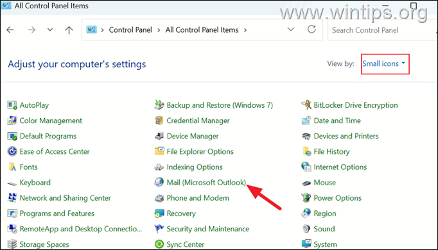This screenshot has width=438, height=250.
Task: Expand chevron after All Control Panel Items
Action: (x=245, y=30)
